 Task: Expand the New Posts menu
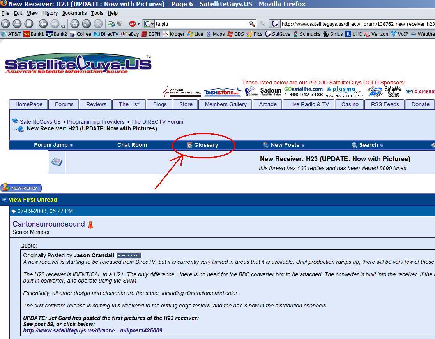point(284,145)
